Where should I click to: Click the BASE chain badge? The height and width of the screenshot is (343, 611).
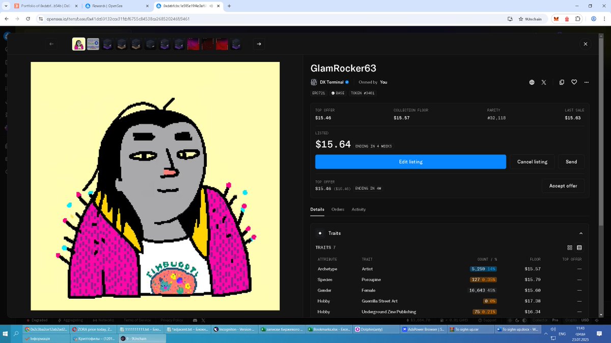pyautogui.click(x=338, y=93)
